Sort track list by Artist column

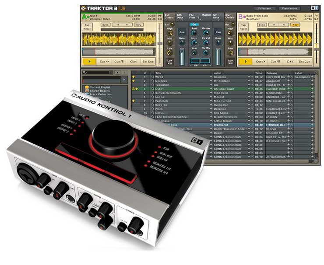tap(233, 73)
